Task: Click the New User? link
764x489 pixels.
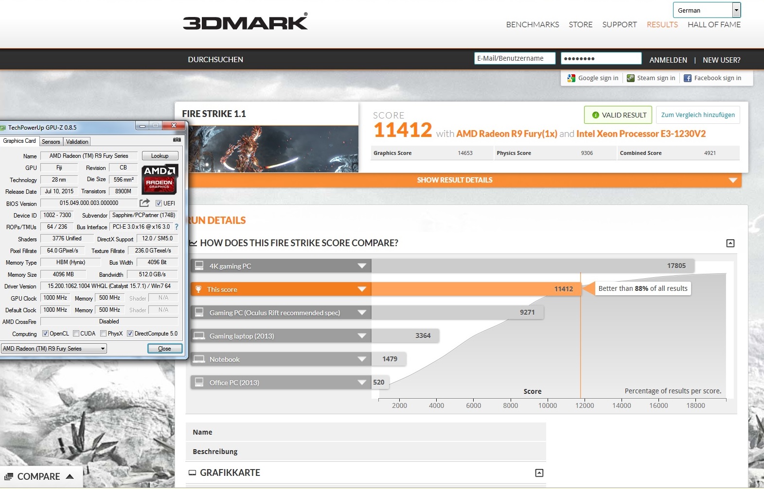Action: pyautogui.click(x=722, y=60)
